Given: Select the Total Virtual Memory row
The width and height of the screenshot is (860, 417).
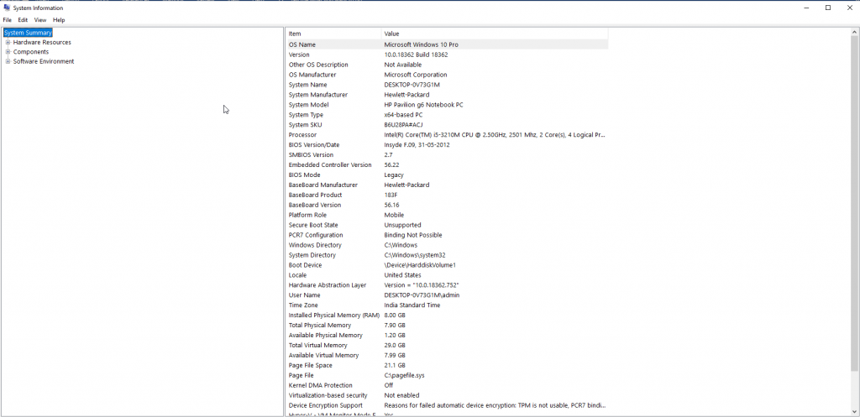Looking at the screenshot, I should [447, 345].
